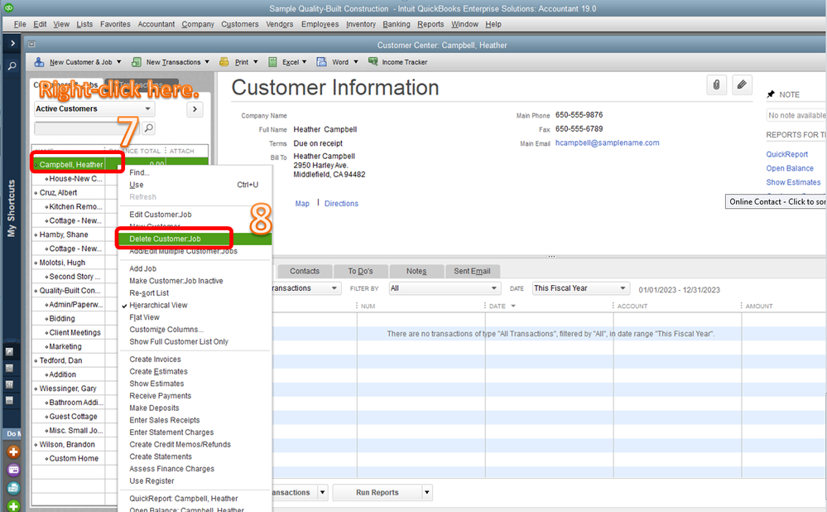This screenshot has height=512, width=827.
Task: Open the Excel dropdown arrow
Action: coord(305,62)
